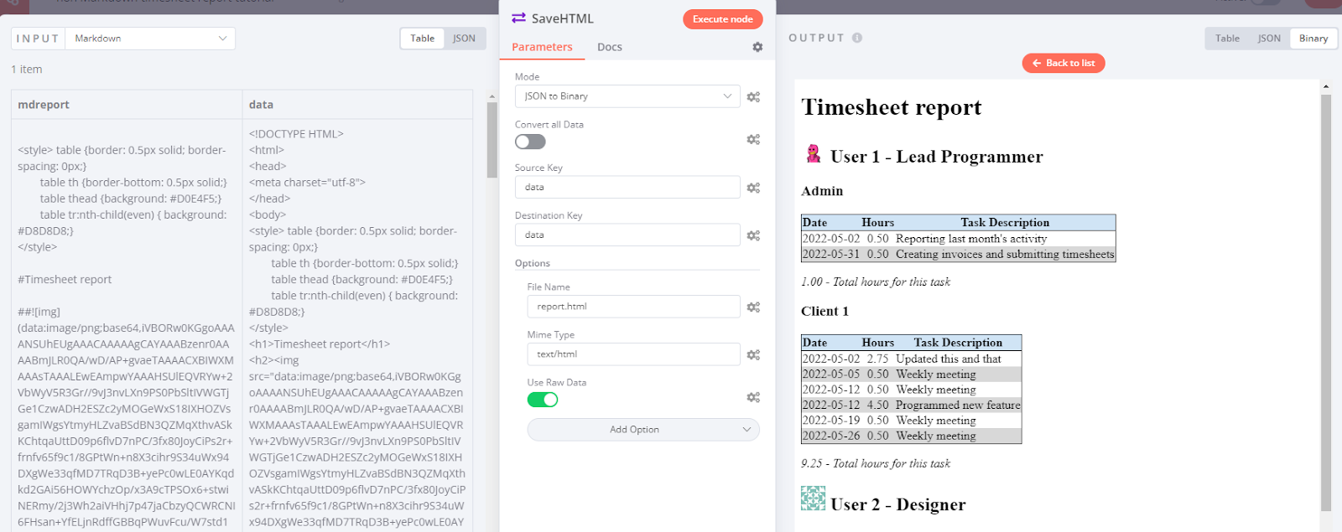Click the 1.00 total hours text

(876, 281)
